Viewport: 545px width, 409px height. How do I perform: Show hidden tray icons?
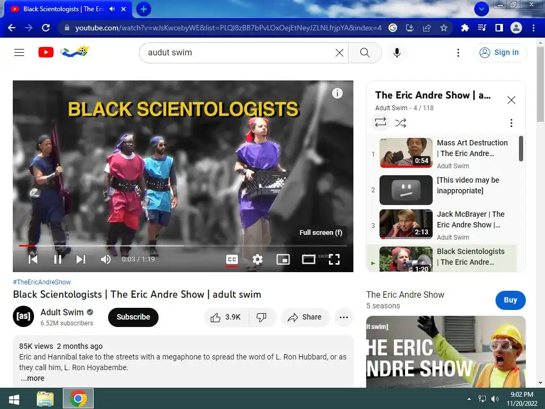click(469, 399)
